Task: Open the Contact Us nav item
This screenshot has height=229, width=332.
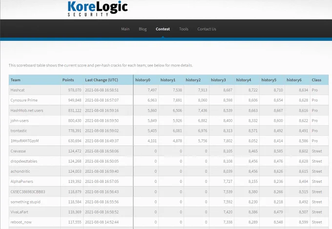Action: (x=207, y=29)
